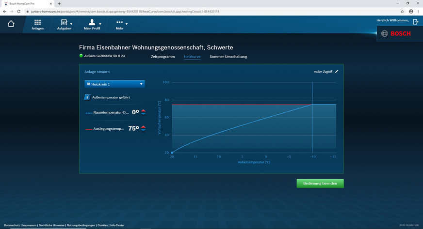Click the green status indicator beside Junkers GC9000iW
Screen dimensions: 423x229
[x=81, y=56]
